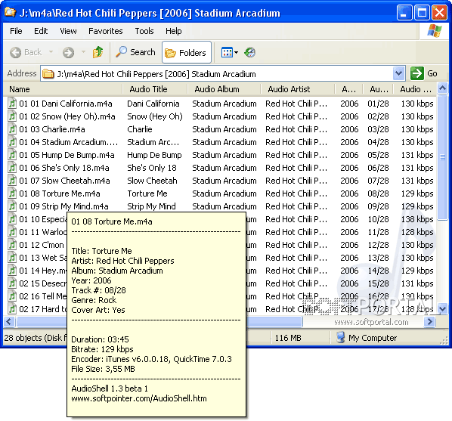Click My Computer icon in status bar
The height and width of the screenshot is (421, 452).
[x=340, y=337]
